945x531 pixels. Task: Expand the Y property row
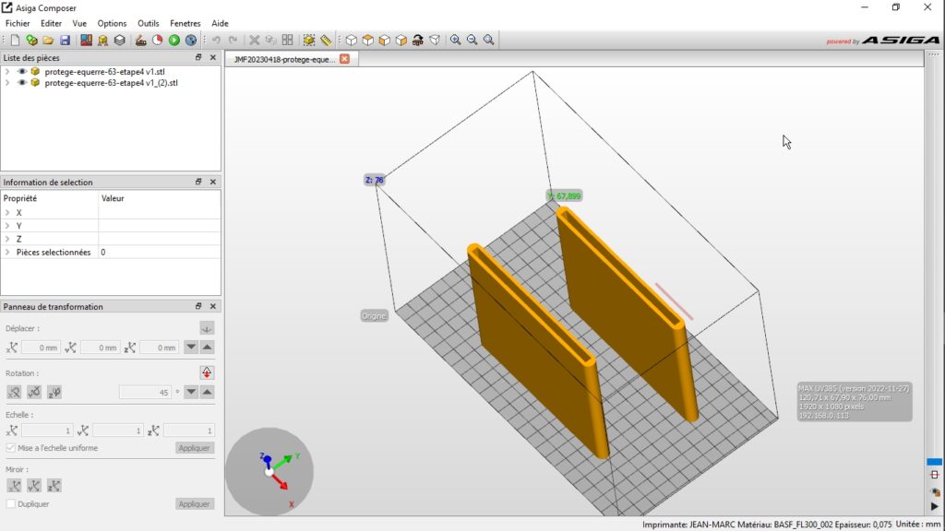click(7, 226)
